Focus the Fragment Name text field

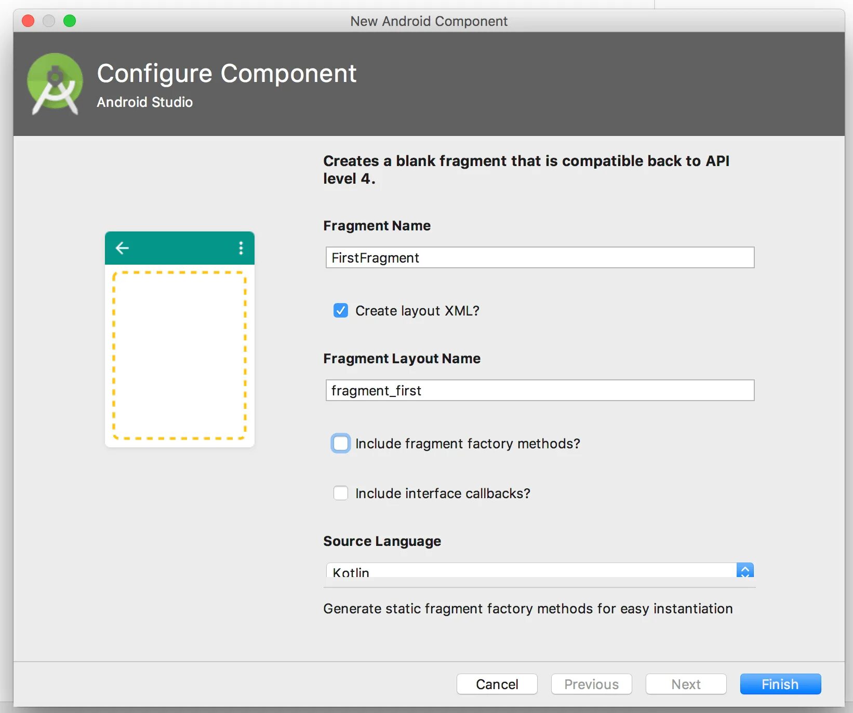coord(540,257)
